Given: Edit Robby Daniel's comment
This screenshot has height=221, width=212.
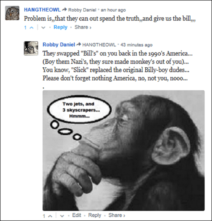Looking at the screenshot, I should pos(77,215).
